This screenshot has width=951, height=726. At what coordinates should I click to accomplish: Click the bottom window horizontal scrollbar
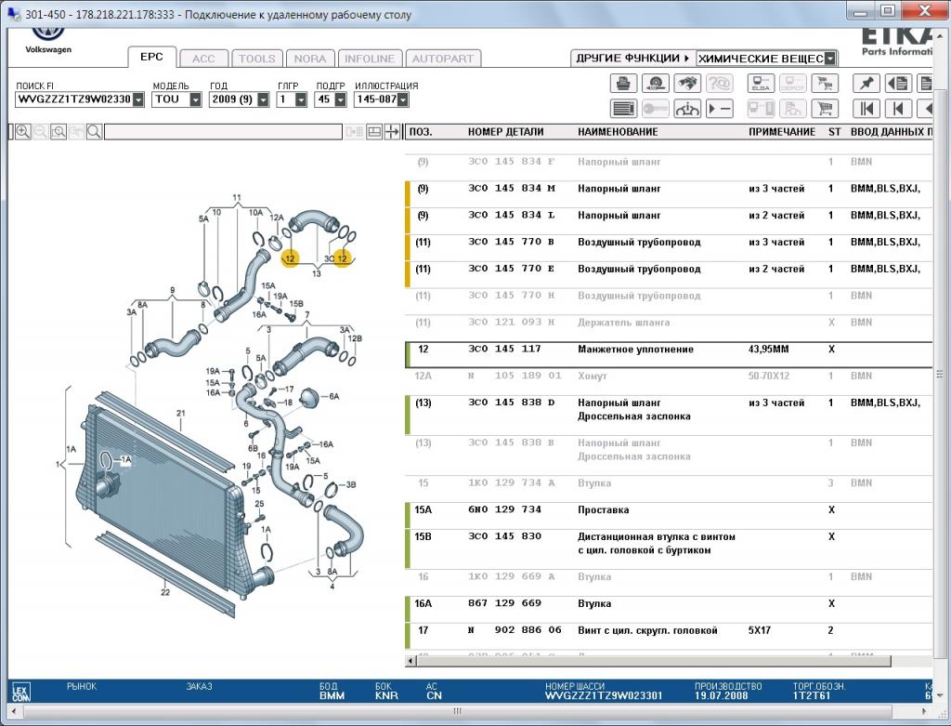(x=458, y=711)
